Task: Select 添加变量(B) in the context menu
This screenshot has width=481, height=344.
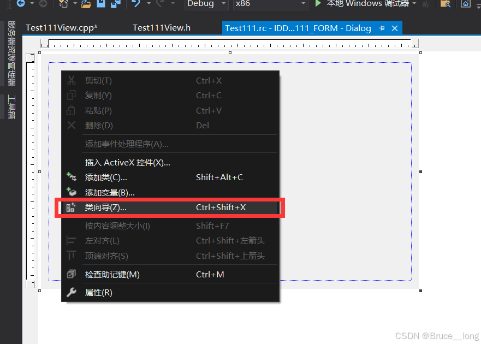Action: pyautogui.click(x=109, y=192)
